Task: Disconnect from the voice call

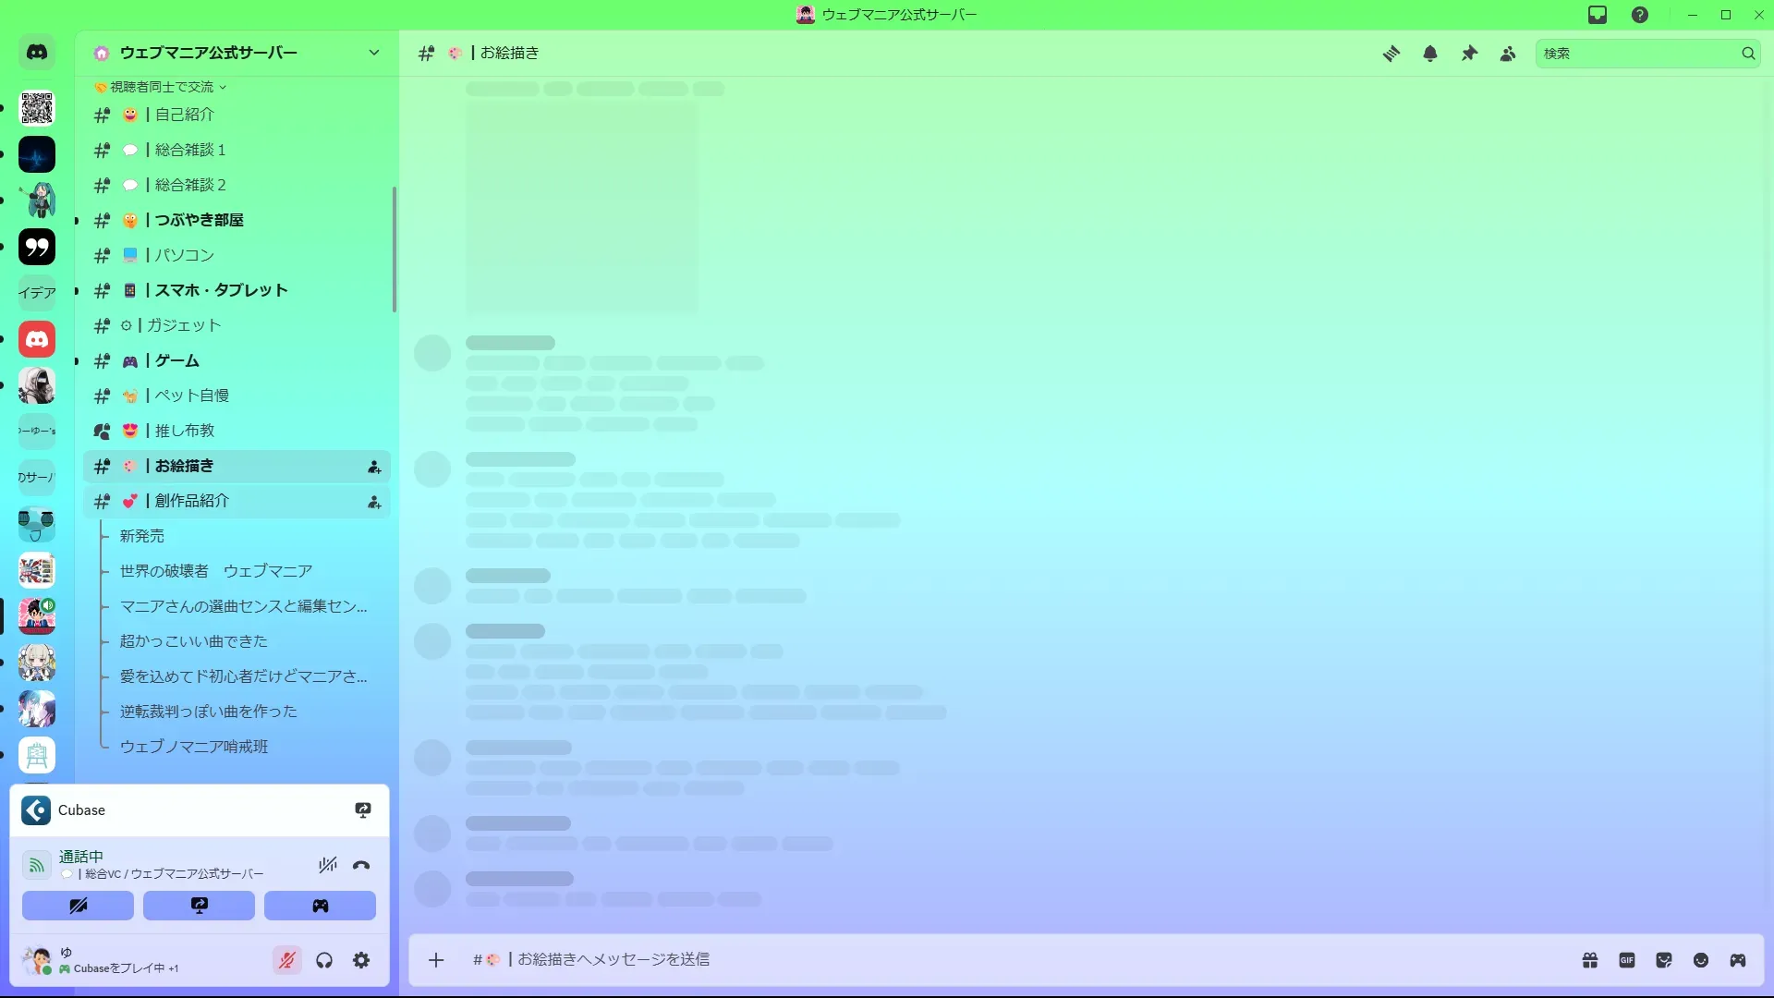Action: point(361,865)
